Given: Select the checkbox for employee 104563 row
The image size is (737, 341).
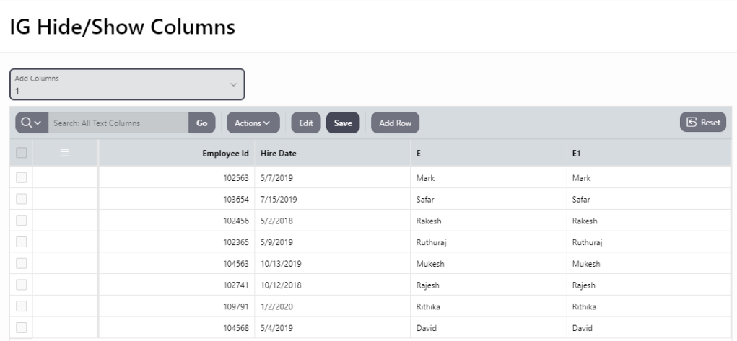Looking at the screenshot, I should [x=21, y=264].
